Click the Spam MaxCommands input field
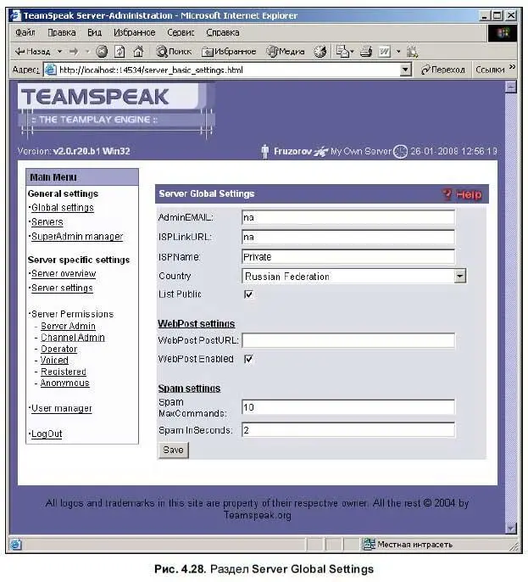The height and width of the screenshot is (582, 528). tap(348, 407)
